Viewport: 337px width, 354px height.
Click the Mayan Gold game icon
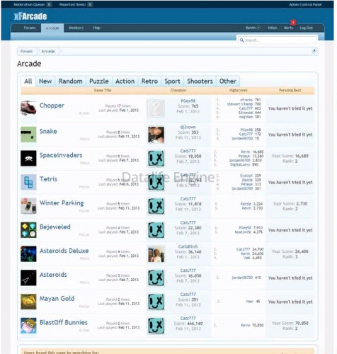click(x=28, y=302)
